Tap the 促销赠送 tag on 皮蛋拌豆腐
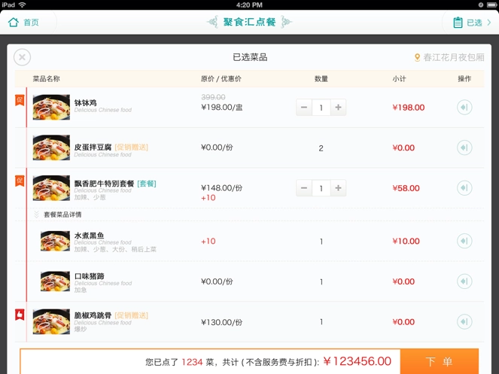 (x=132, y=147)
